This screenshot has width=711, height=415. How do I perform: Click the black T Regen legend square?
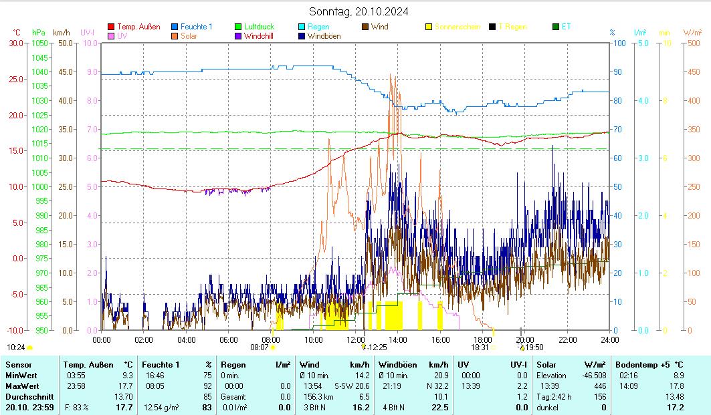click(x=492, y=27)
